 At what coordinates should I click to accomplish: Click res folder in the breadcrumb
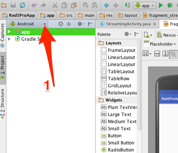point(106,15)
